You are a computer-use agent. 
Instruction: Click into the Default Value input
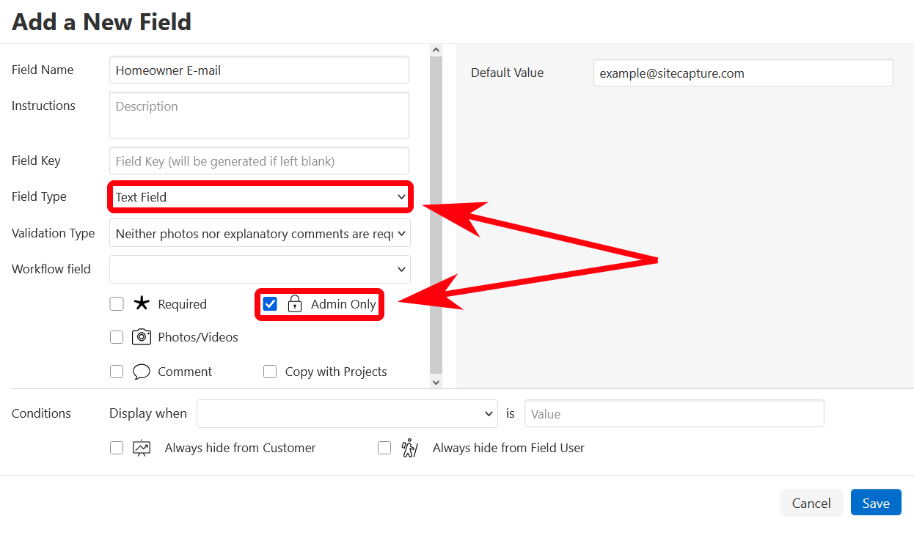click(742, 73)
